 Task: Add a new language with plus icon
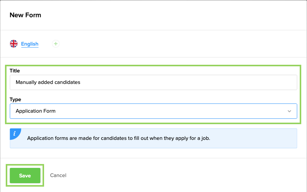[x=56, y=44]
